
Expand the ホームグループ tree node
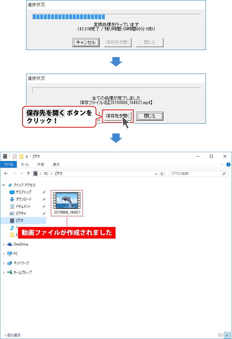tap(4, 273)
